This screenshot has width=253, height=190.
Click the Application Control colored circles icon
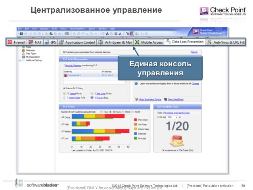pos(61,42)
